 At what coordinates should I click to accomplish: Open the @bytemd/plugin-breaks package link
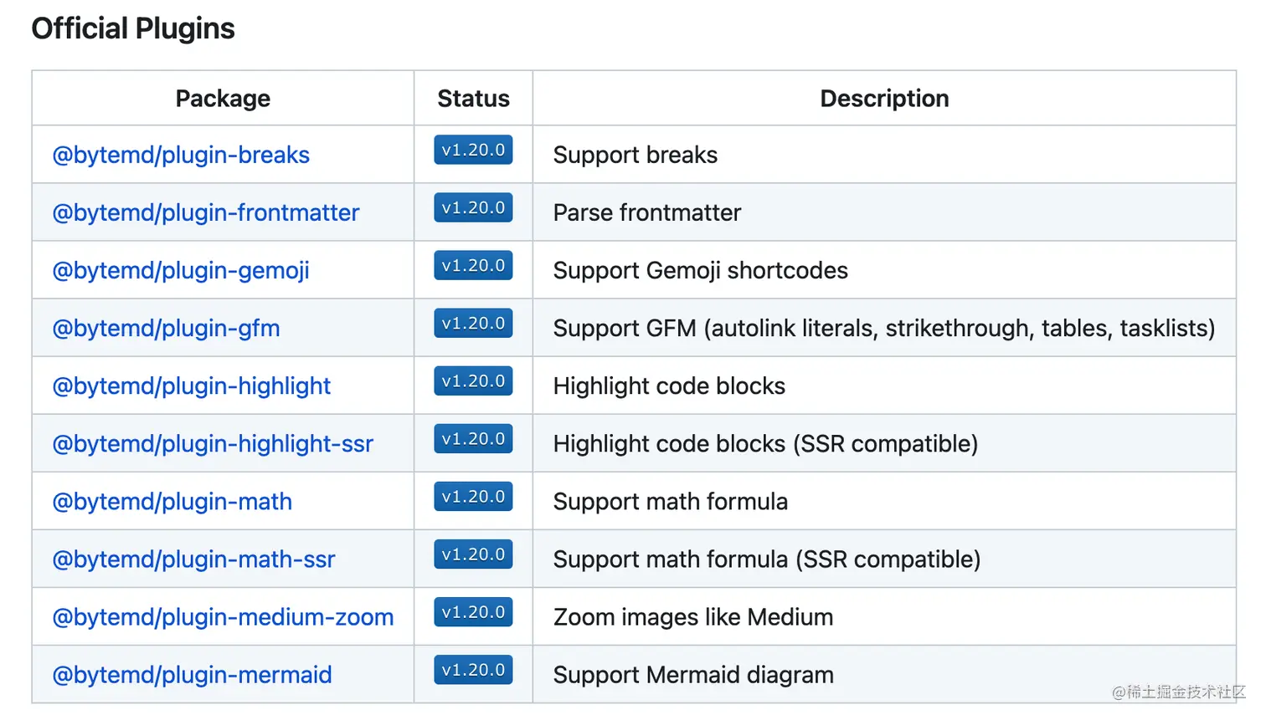coord(181,155)
